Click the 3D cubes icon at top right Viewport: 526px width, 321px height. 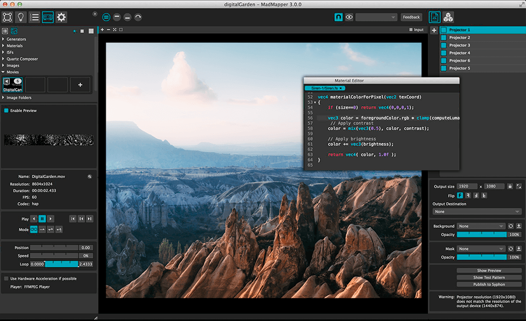448,17
